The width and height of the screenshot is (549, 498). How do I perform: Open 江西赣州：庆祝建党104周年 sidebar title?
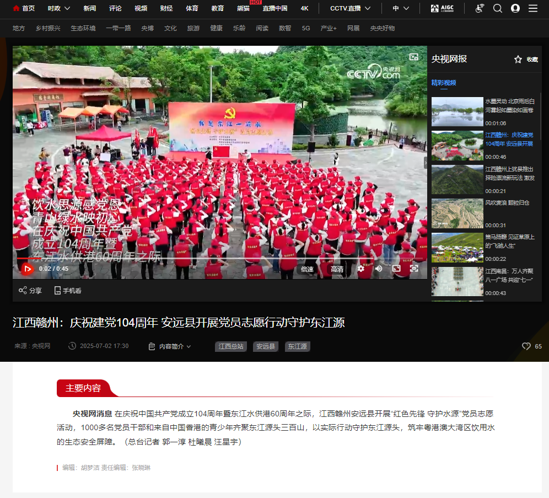[509, 140]
